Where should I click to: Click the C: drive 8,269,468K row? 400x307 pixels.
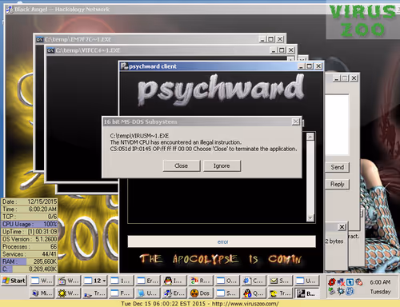pos(30,269)
